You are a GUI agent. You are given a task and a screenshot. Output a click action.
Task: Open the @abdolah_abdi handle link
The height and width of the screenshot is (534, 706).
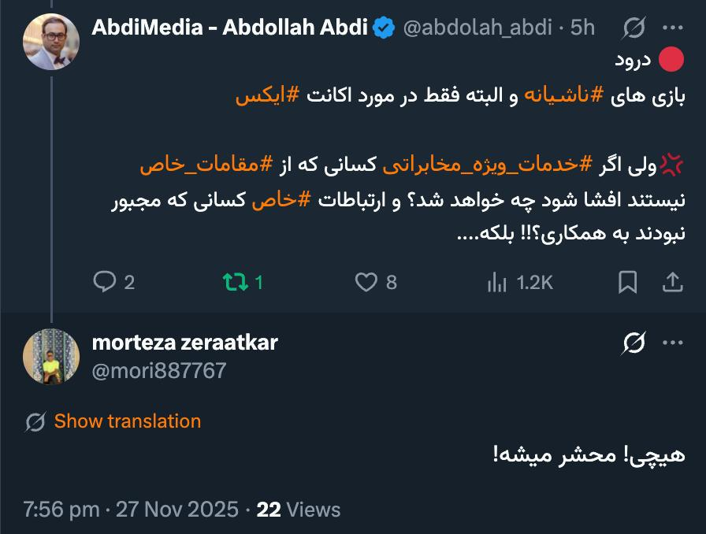click(x=477, y=28)
